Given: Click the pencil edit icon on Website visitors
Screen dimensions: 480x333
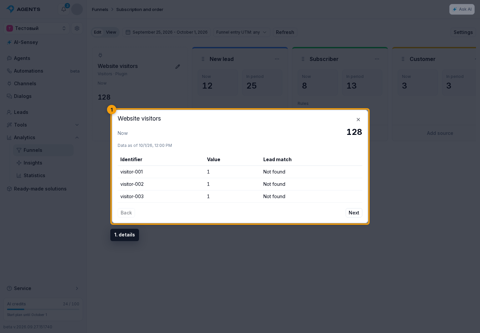Looking at the screenshot, I should click(178, 67).
